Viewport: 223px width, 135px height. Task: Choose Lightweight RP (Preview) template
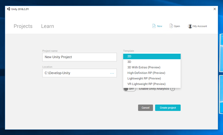click(x=152, y=79)
